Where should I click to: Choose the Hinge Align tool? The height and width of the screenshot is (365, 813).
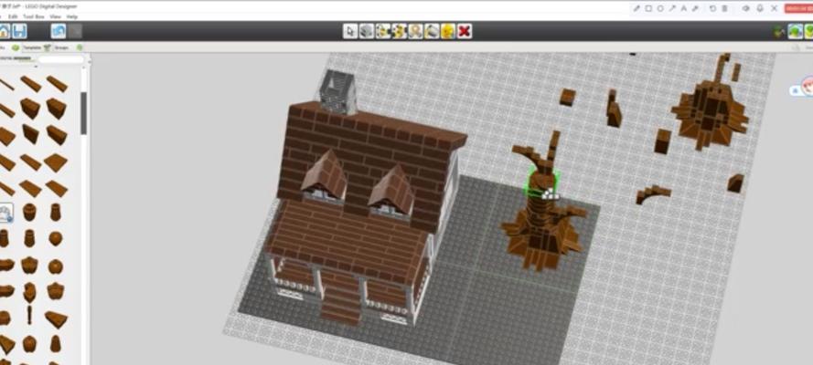pos(400,32)
